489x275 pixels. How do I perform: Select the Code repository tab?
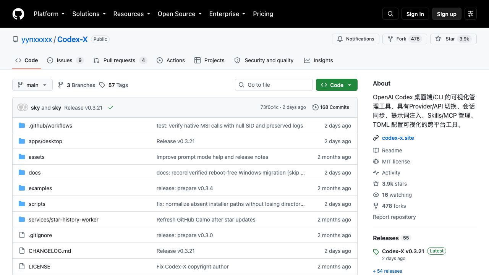tap(26, 60)
